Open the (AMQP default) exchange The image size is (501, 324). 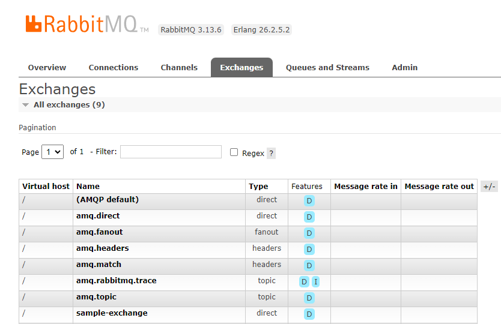[108, 200]
